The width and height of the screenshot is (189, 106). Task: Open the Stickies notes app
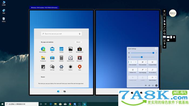click(43, 67)
